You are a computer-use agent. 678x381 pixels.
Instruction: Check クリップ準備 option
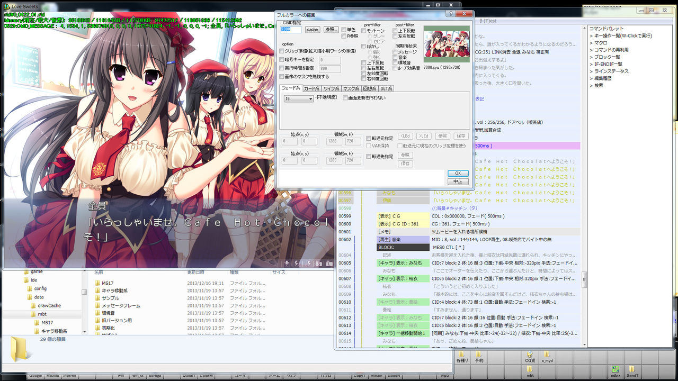[282, 51]
